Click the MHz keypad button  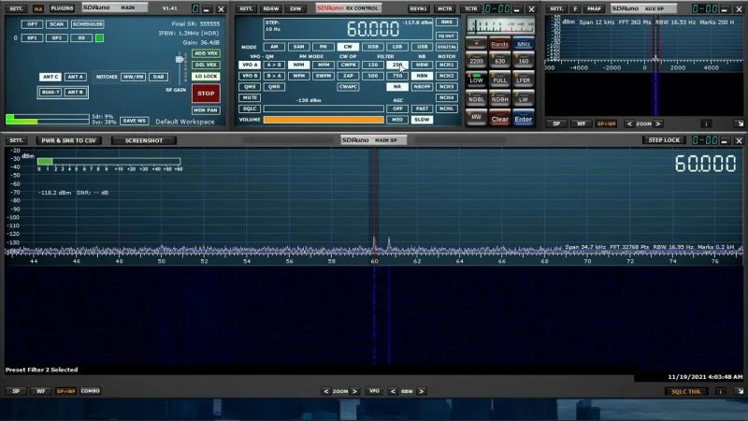(524, 44)
